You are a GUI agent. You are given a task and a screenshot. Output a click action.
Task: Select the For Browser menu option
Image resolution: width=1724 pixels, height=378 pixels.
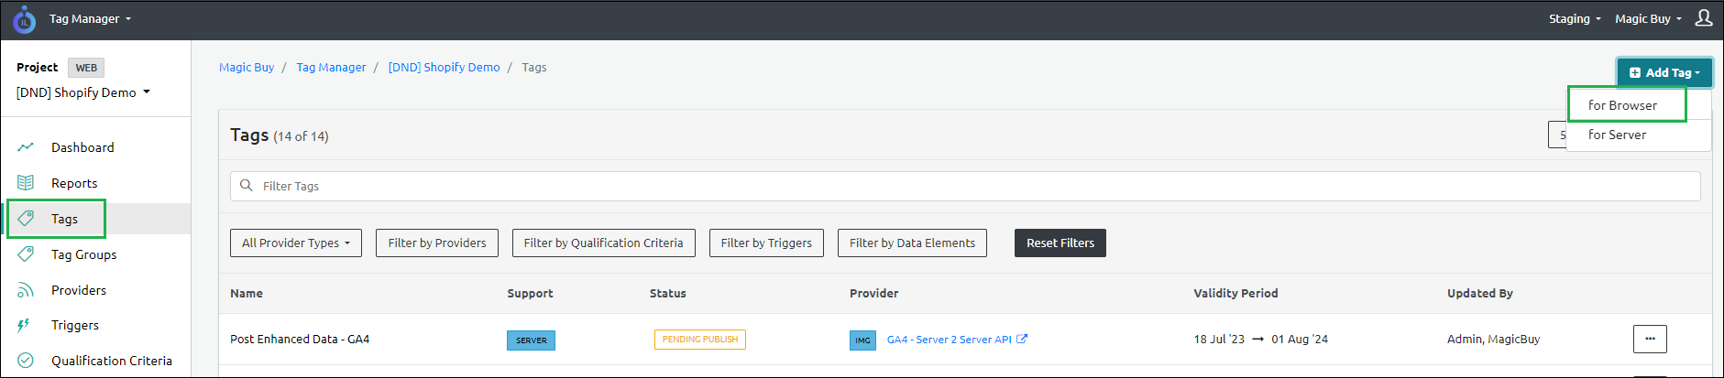click(1622, 105)
